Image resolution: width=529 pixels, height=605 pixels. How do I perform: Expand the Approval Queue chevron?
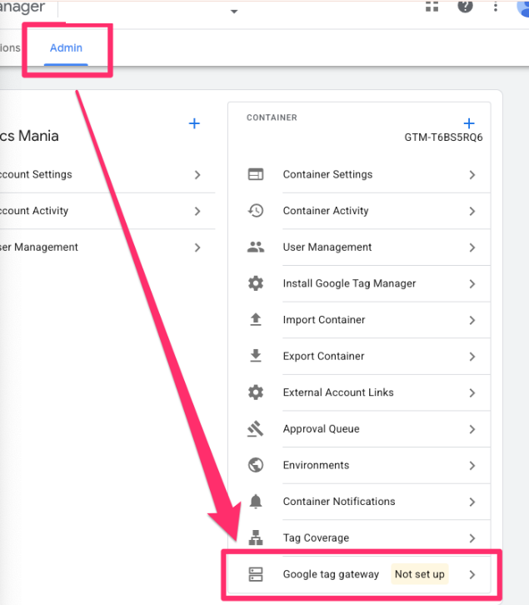click(472, 429)
